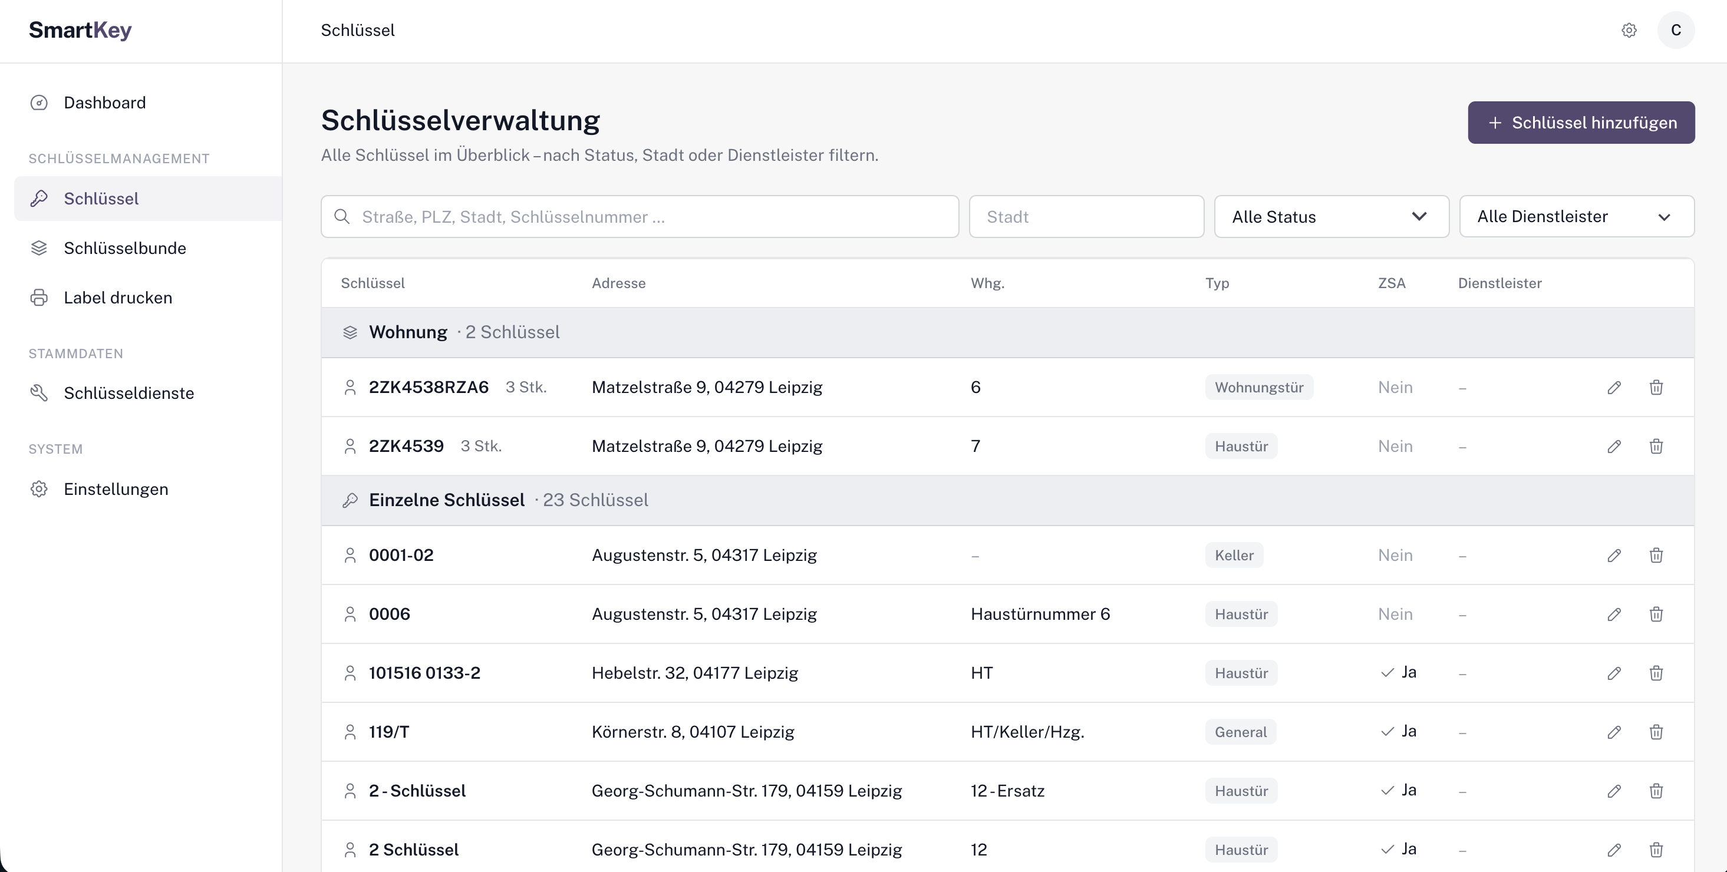Edit key 2ZK4539 with the pencil icon
Image resolution: width=1727 pixels, height=872 pixels.
point(1614,447)
